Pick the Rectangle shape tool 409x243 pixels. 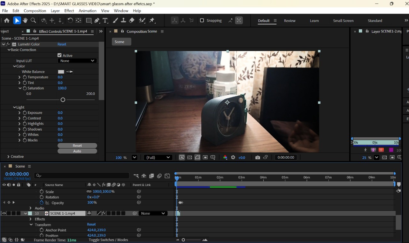point(89,20)
